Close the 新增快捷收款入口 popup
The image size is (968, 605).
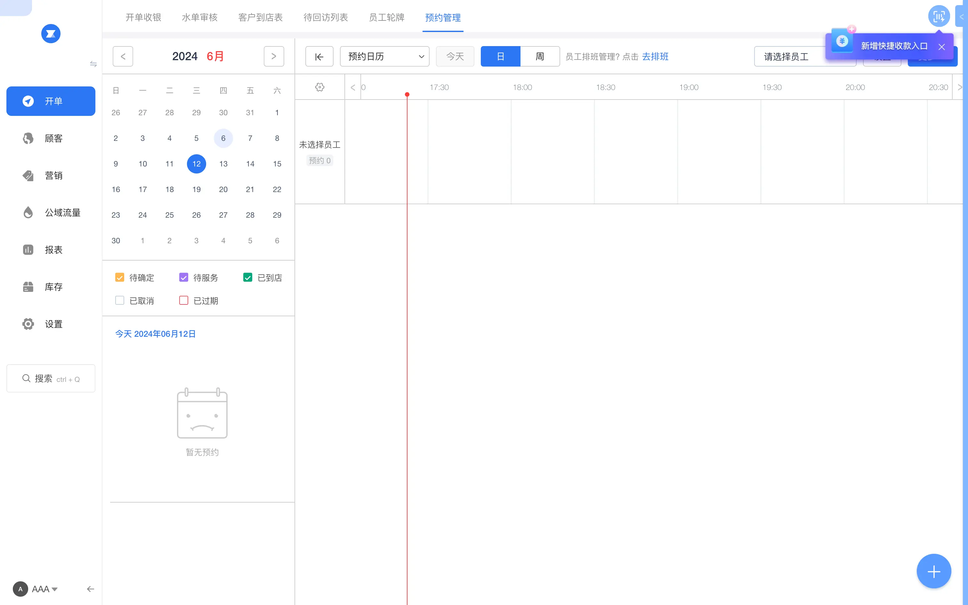[x=942, y=46]
